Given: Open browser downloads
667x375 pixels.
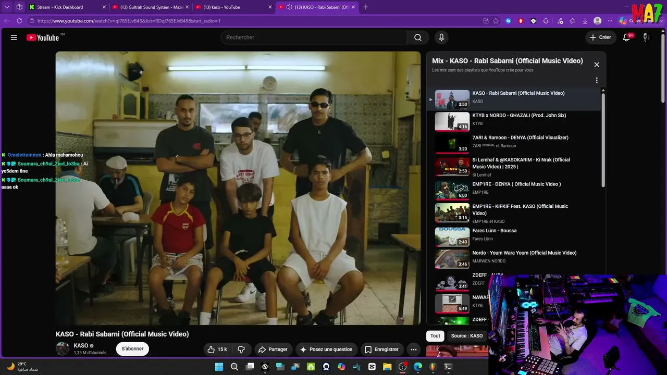Looking at the screenshot, I should click(x=585, y=21).
